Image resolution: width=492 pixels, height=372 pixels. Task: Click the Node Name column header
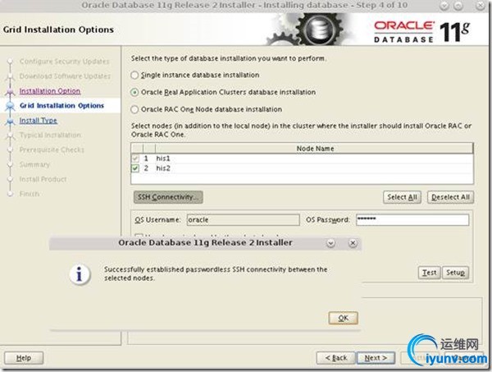(314, 149)
